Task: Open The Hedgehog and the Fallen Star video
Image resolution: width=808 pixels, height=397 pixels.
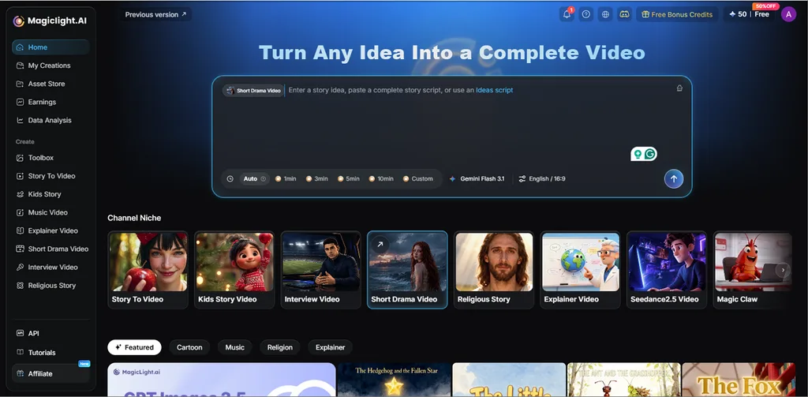Action: click(x=395, y=380)
